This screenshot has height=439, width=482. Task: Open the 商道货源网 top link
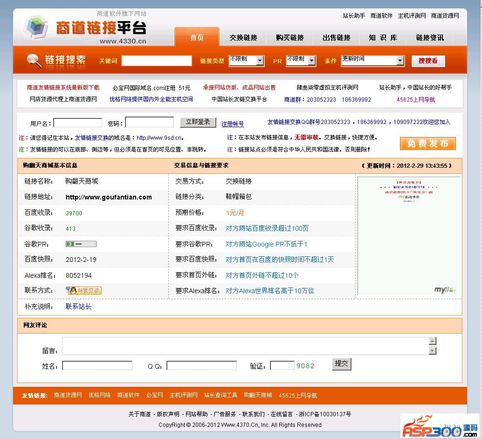point(445,16)
